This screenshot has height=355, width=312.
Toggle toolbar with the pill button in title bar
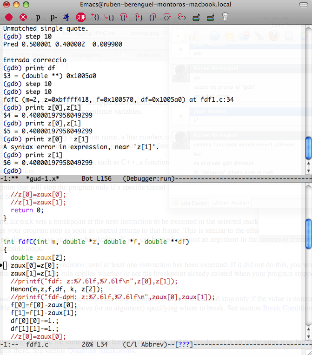point(304,5)
